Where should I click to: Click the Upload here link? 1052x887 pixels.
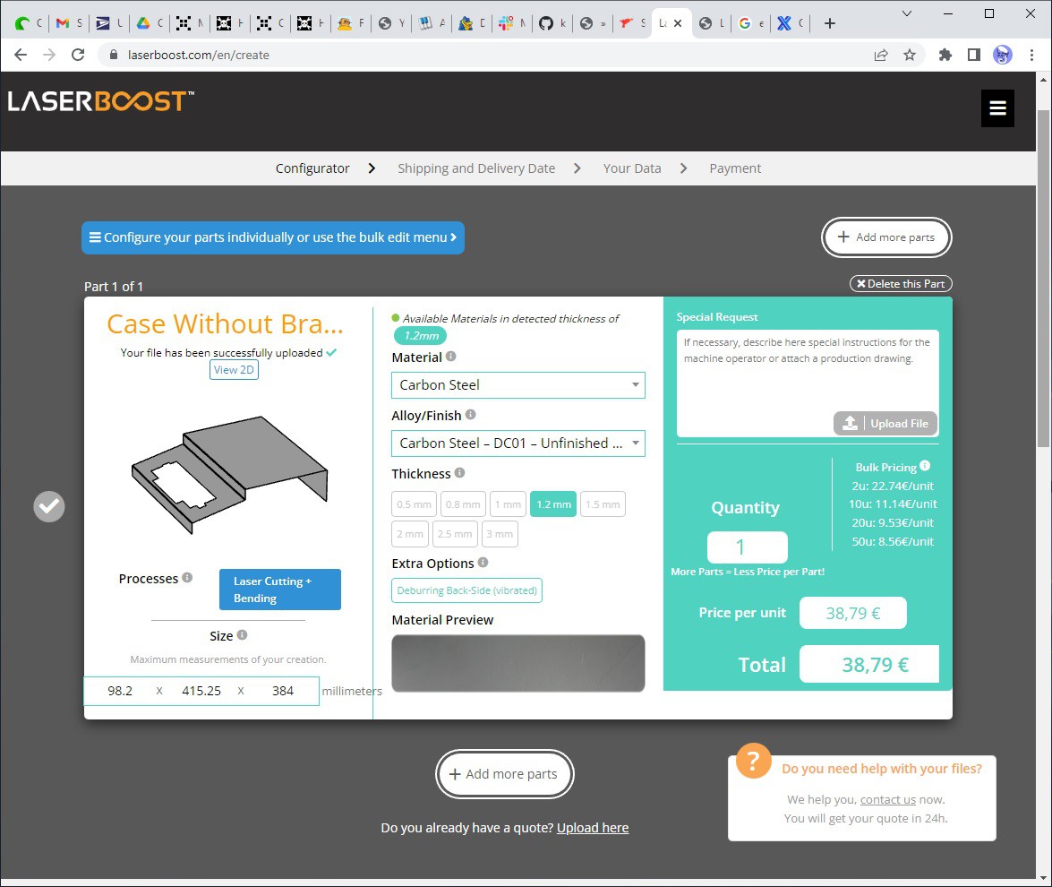tap(592, 828)
